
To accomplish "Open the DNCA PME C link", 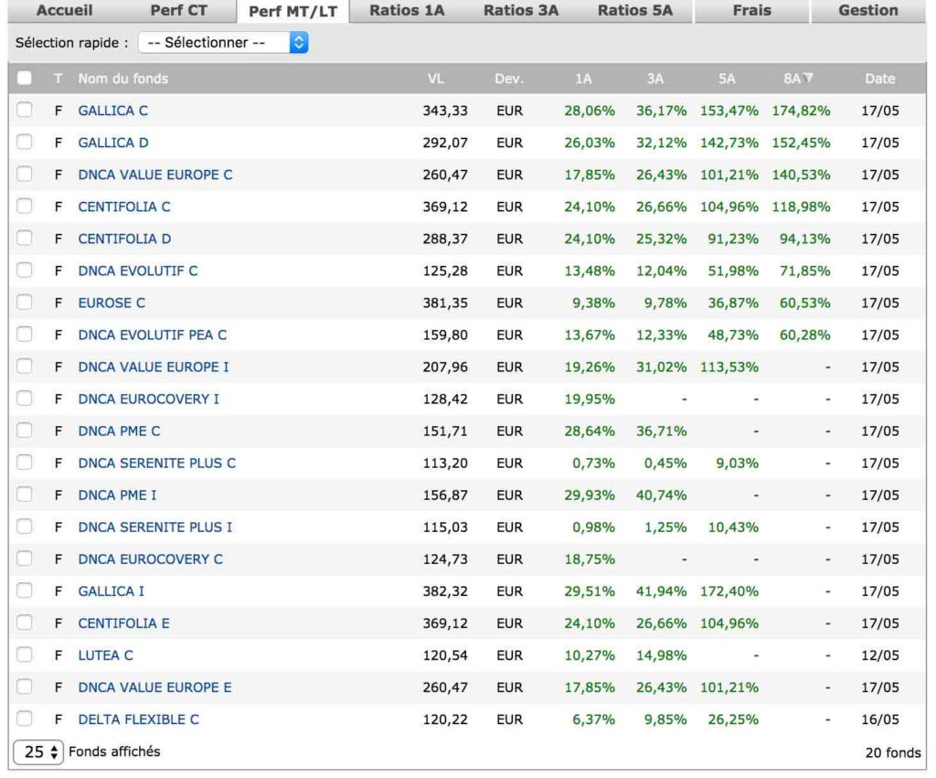I will [120, 432].
